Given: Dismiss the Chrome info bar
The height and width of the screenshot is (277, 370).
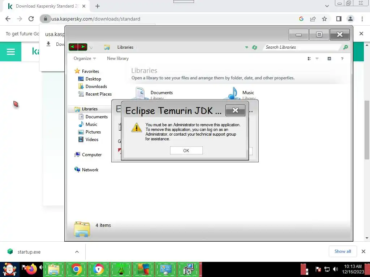Looking at the screenshot, I should [x=361, y=34].
